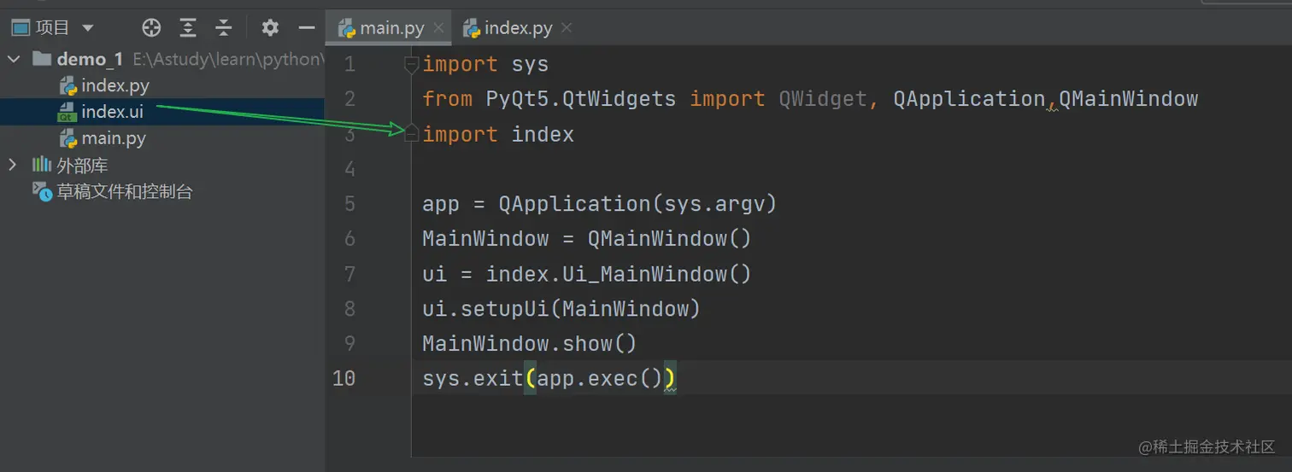Click 'MainWindow.show()' line
The height and width of the screenshot is (472, 1292).
[x=530, y=343]
